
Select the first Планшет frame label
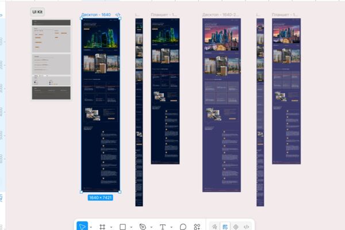(x=164, y=14)
